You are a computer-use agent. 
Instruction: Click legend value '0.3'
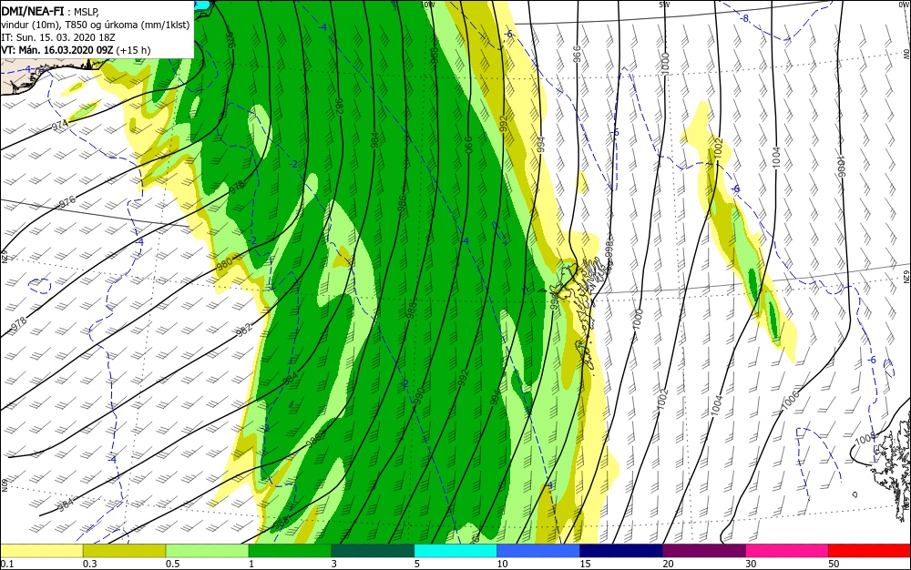[90, 564]
